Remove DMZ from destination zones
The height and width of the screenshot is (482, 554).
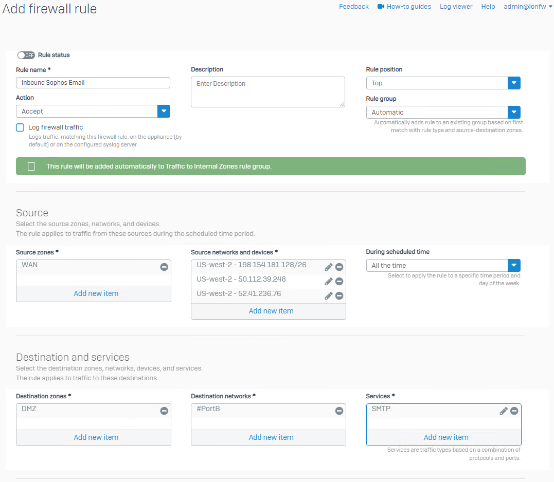[x=164, y=411]
